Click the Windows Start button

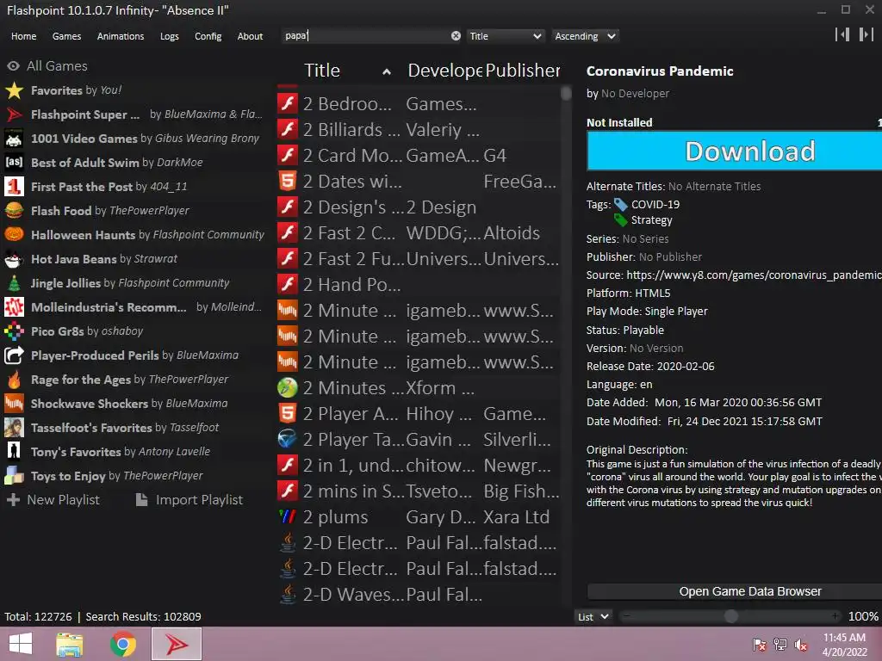(21, 644)
